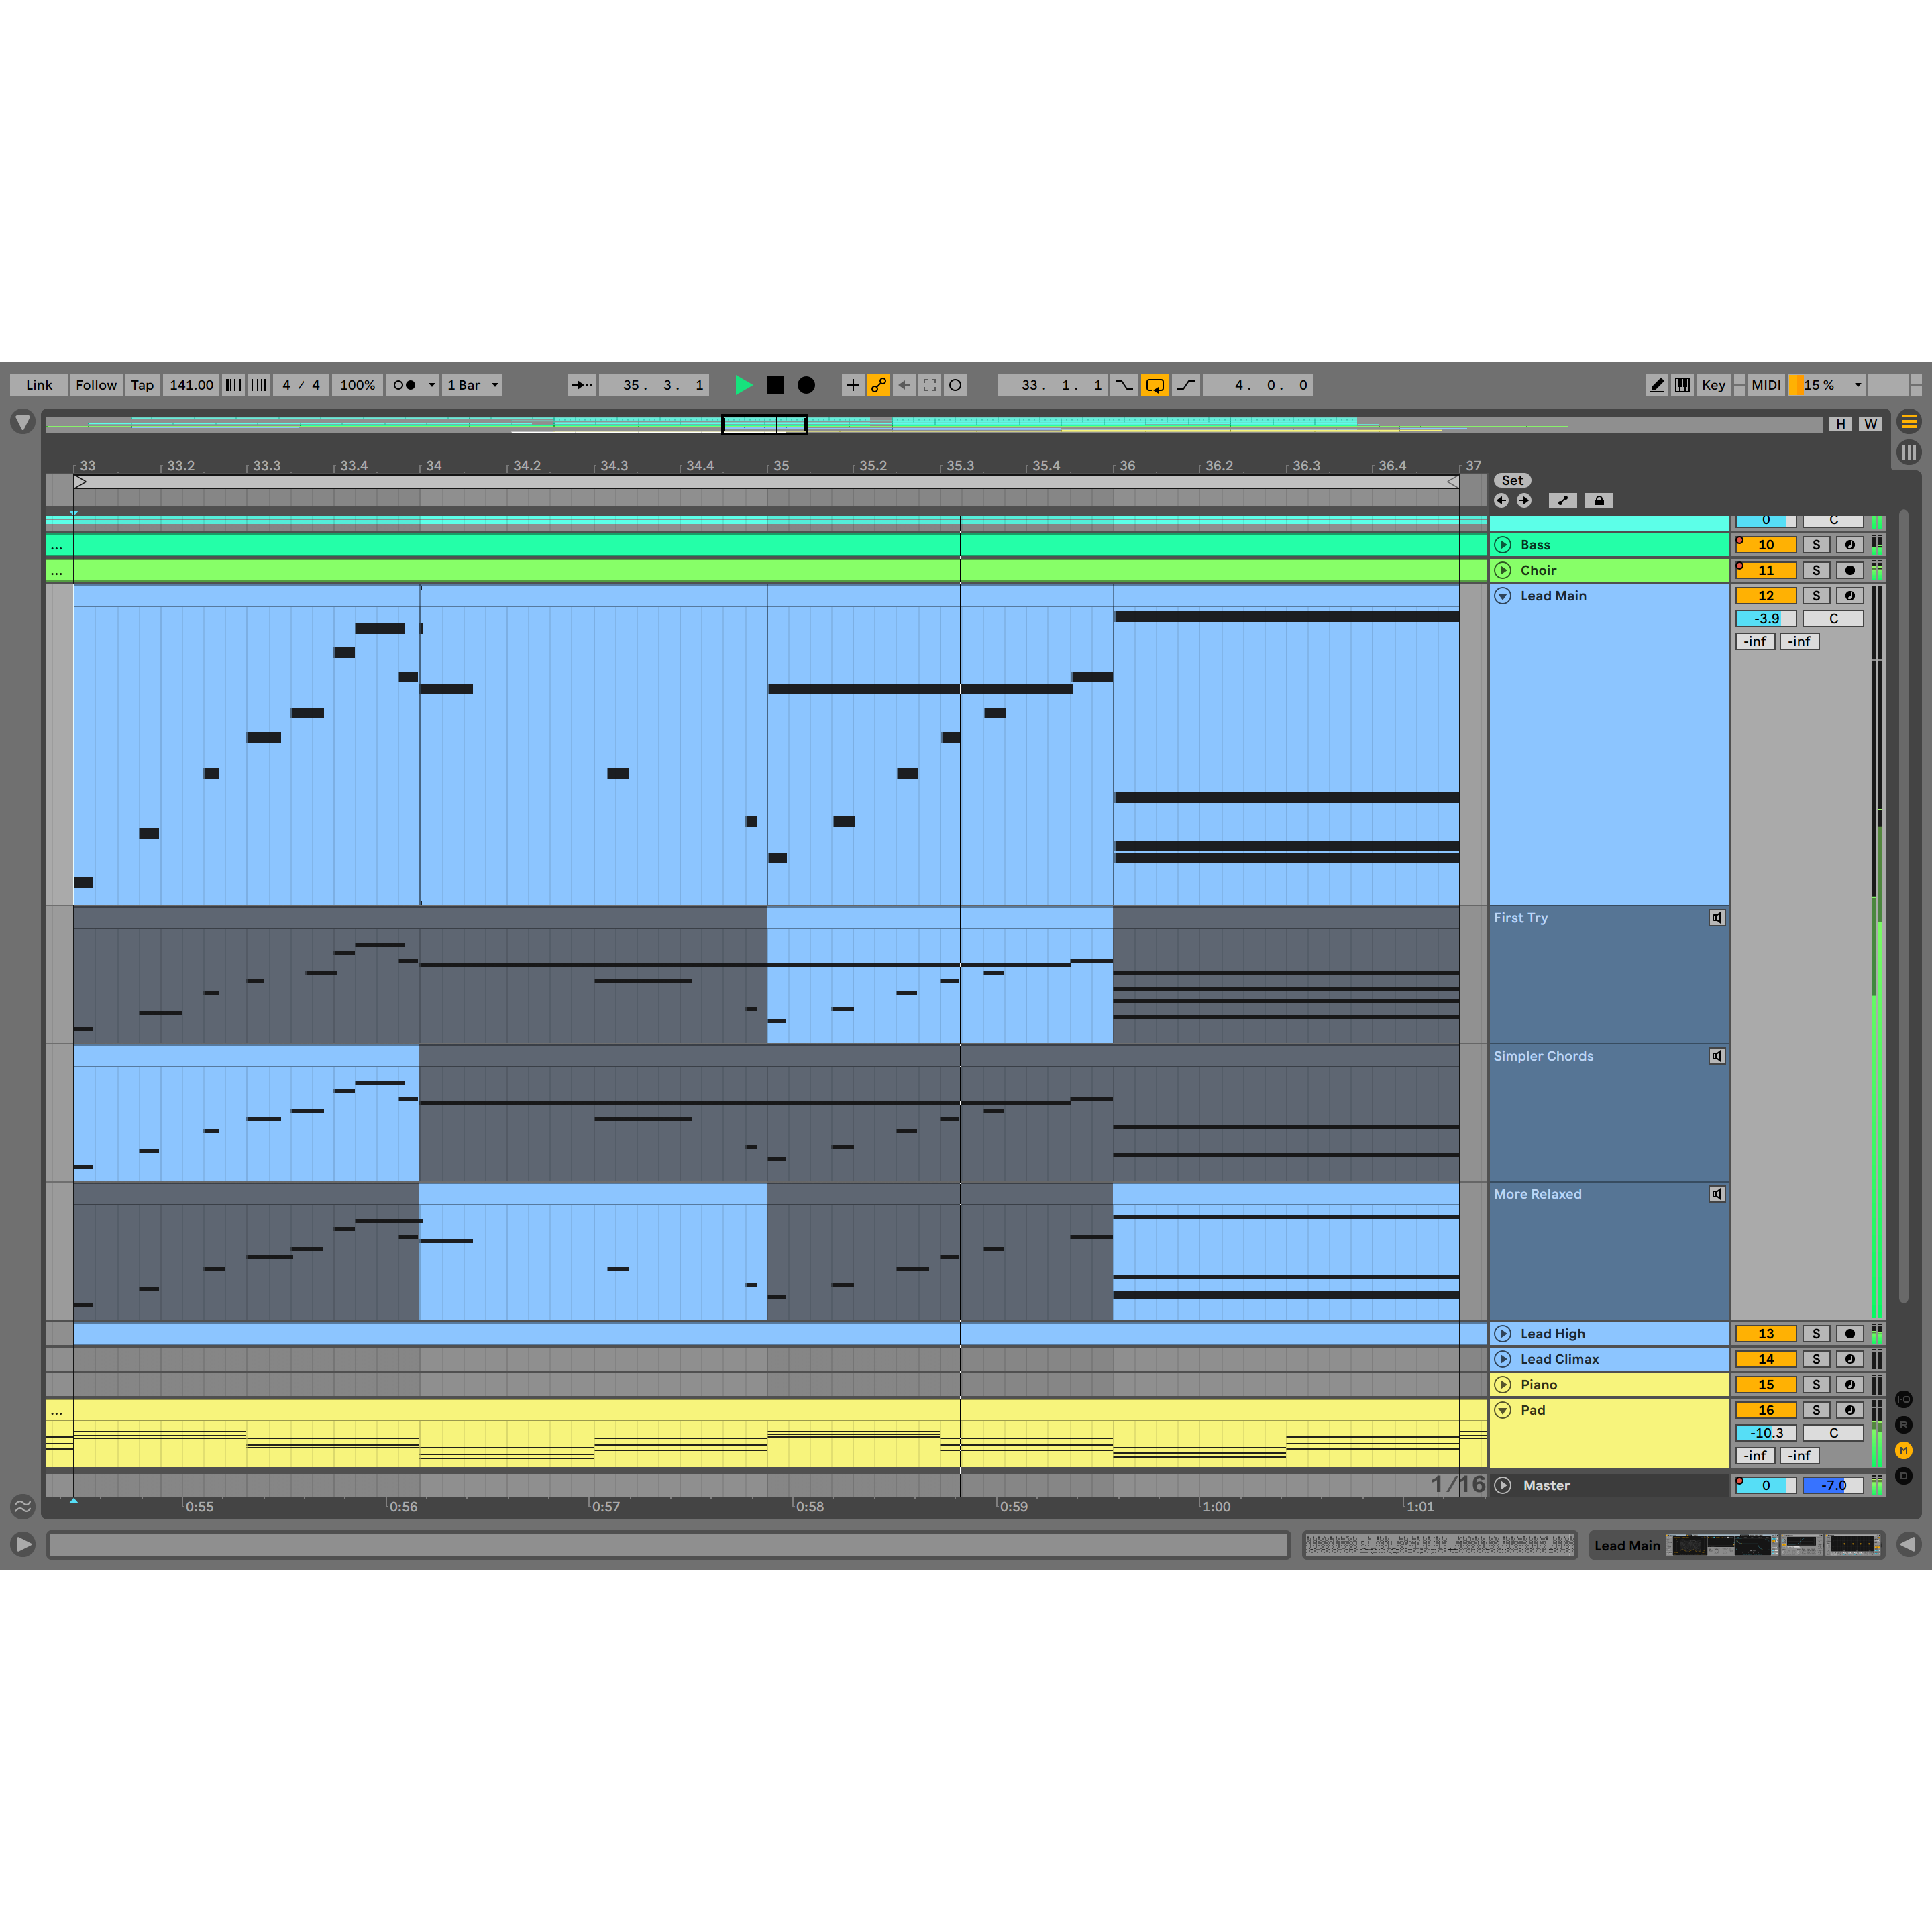Viewport: 1932px width, 1932px height.
Task: Toggle the Loop switch
Action: 1155,385
